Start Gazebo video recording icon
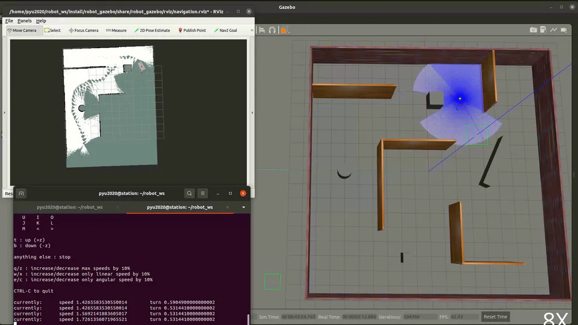This screenshot has height=325, width=578. point(564,30)
